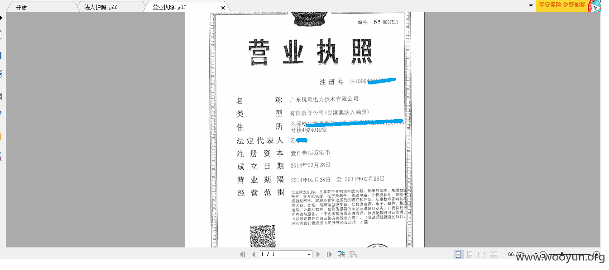Open the comments sidebar icon
Screen dimensions: 609x270
(1, 96)
